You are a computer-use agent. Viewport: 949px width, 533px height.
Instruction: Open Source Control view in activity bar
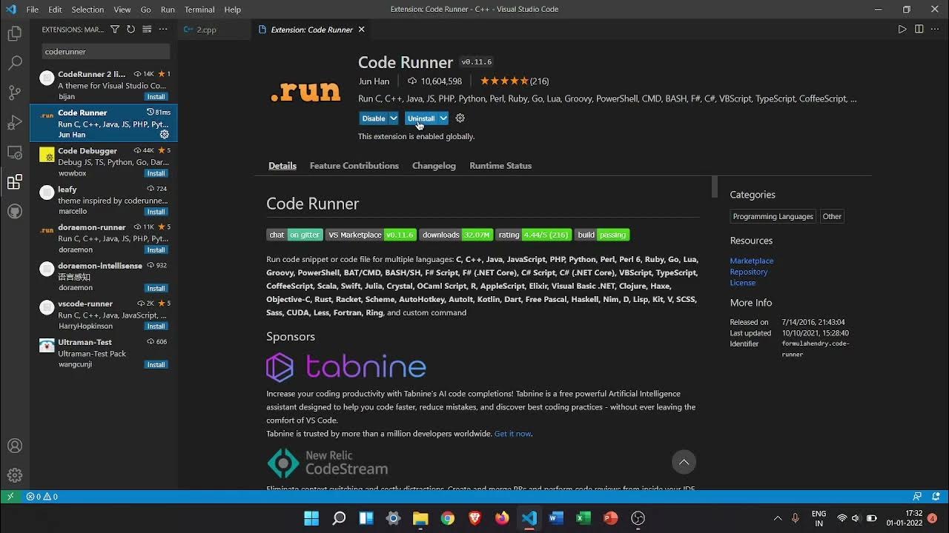(x=15, y=93)
